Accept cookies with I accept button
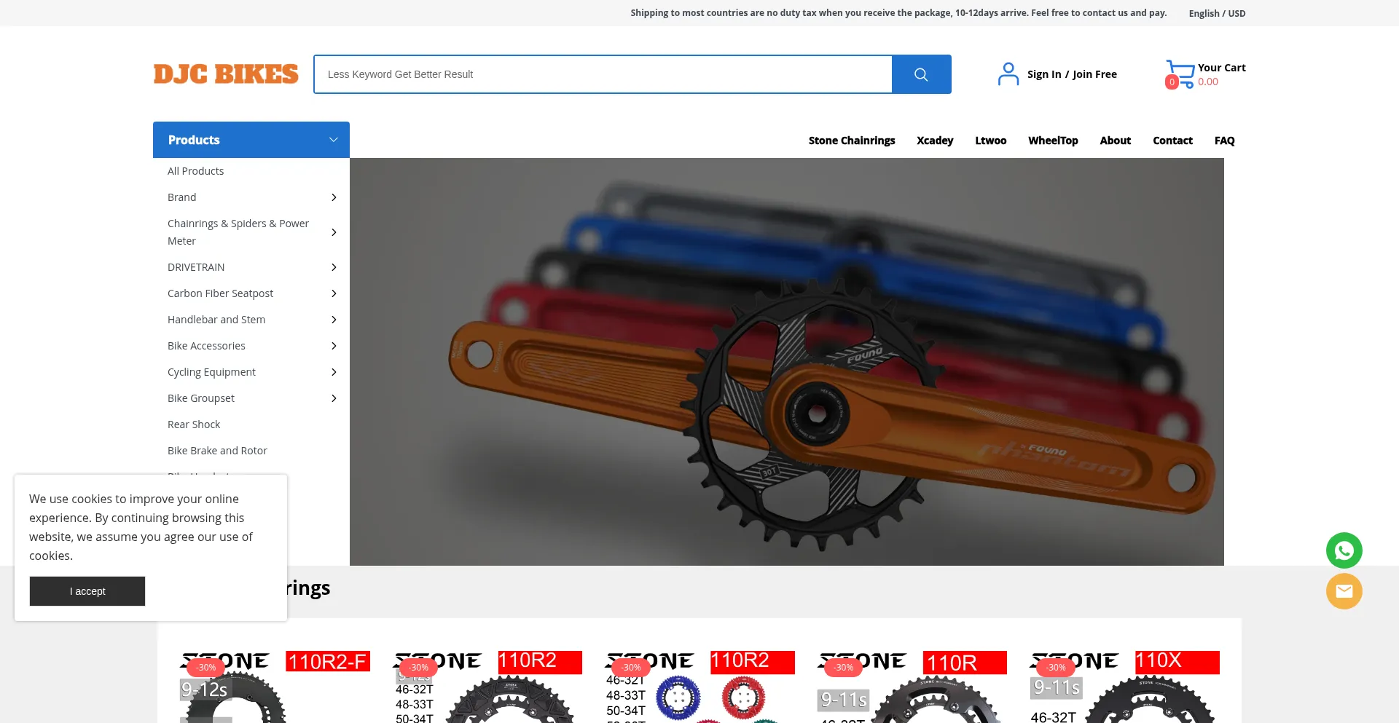1399x723 pixels. point(87,591)
